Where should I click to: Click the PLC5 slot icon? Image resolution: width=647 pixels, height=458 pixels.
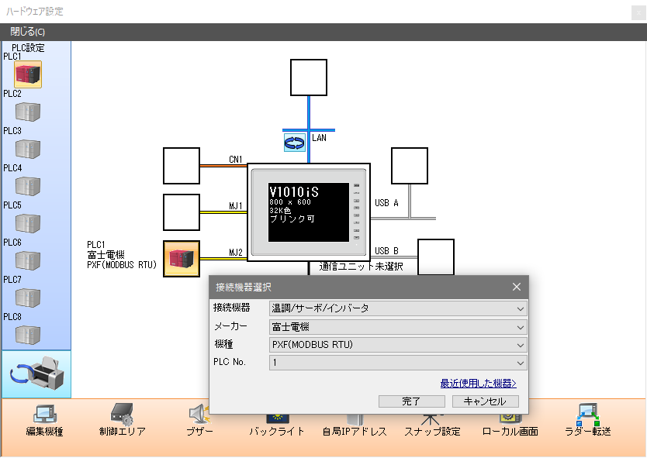28,223
